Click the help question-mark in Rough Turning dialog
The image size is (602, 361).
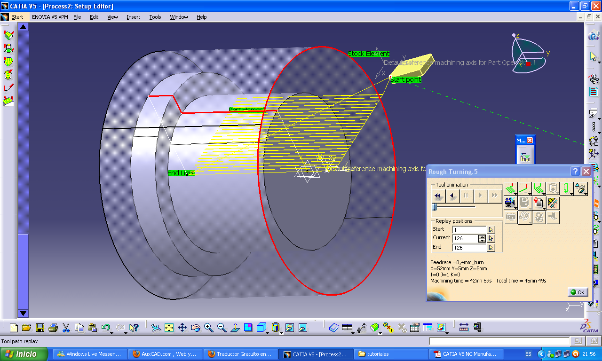(575, 172)
